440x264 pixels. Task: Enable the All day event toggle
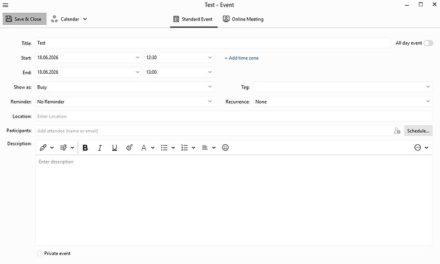429,43
